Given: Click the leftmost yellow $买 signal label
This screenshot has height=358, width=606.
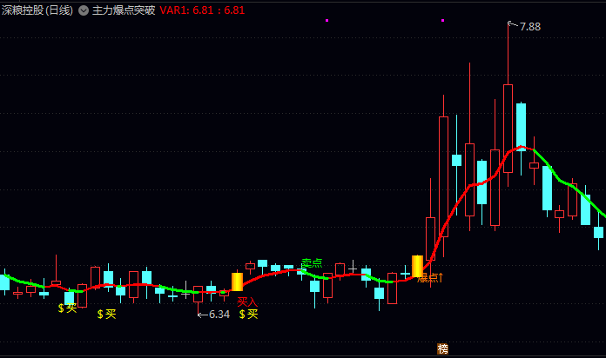Looking at the screenshot, I should point(67,308).
